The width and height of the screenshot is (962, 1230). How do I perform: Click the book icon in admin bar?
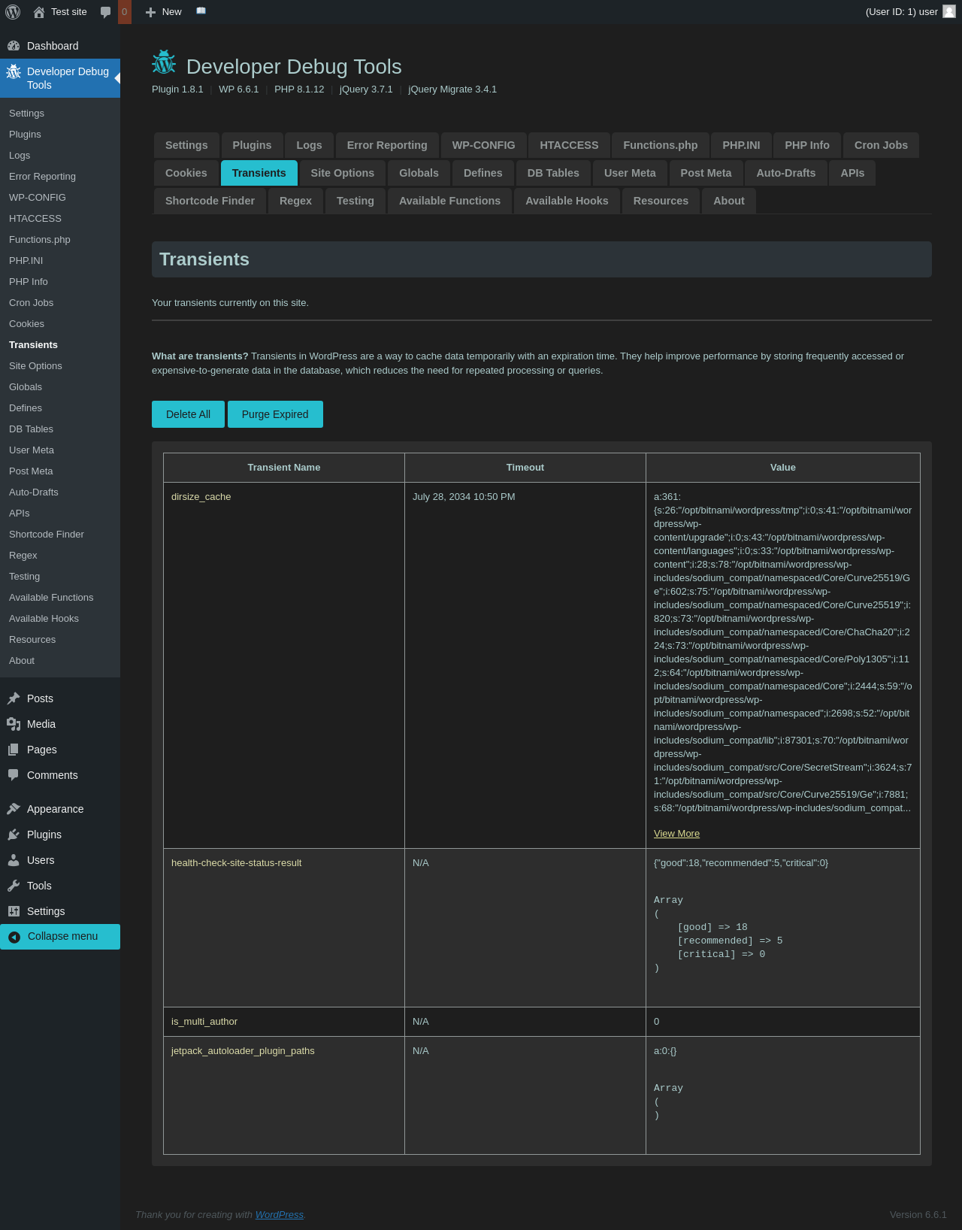pyautogui.click(x=201, y=11)
